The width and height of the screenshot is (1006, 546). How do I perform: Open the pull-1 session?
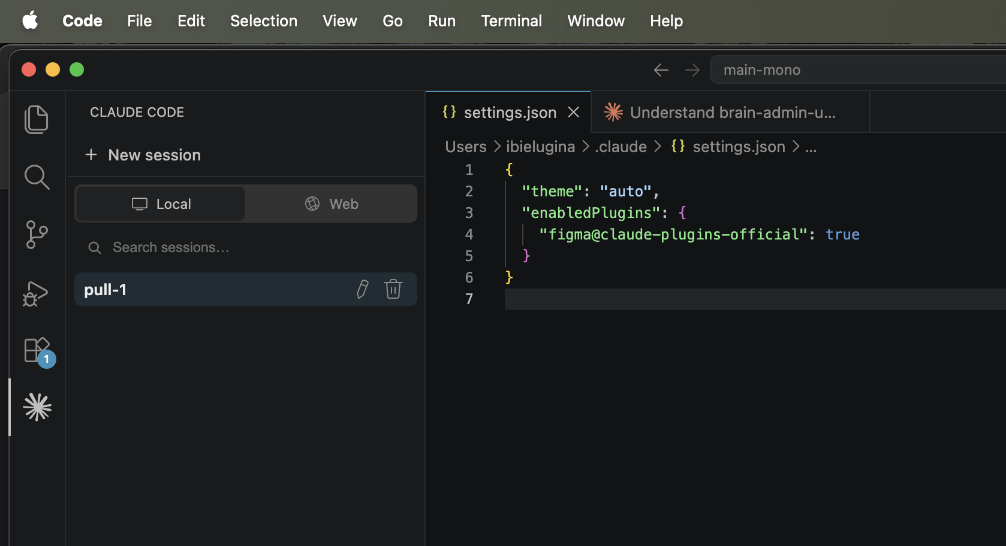pyautogui.click(x=246, y=289)
